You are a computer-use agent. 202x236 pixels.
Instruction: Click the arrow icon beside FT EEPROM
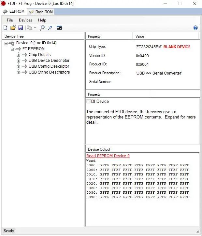click(18, 49)
